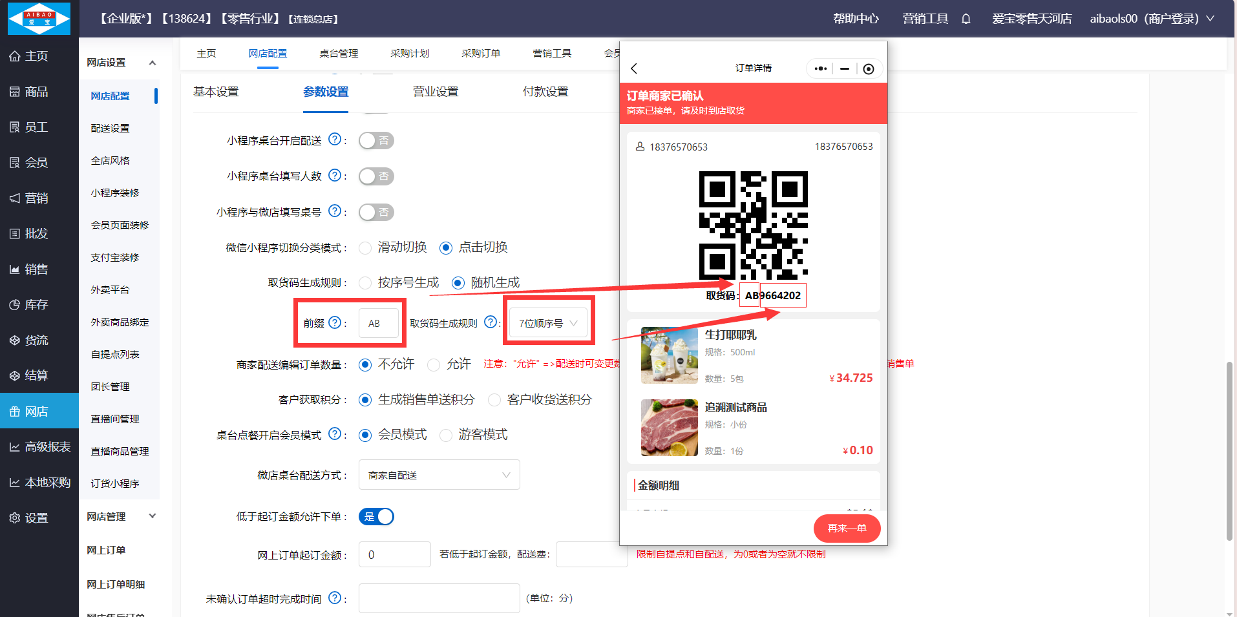Image resolution: width=1237 pixels, height=617 pixels.
Task: Show help for 未确认订单超时完成时间
Action: point(335,598)
